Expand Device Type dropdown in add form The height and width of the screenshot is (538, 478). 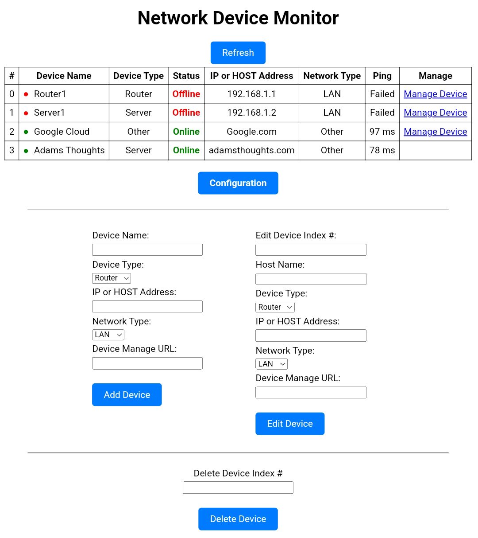(112, 278)
